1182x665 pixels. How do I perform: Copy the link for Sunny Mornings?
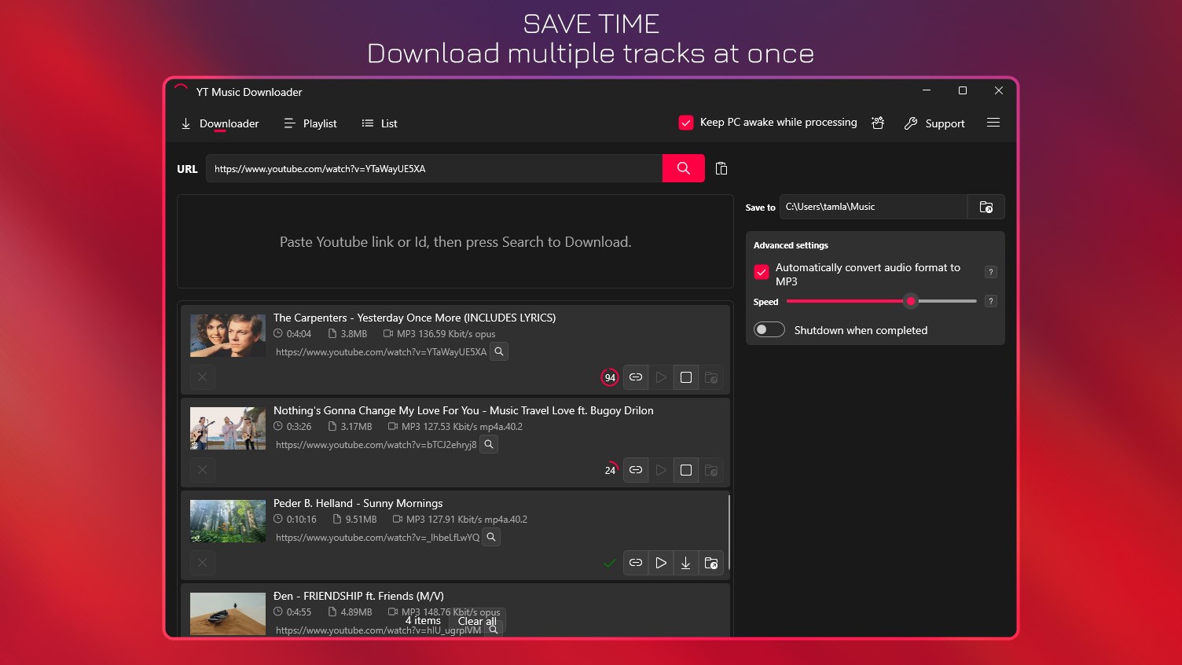click(635, 563)
